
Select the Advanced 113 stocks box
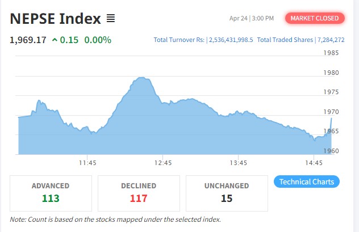[x=51, y=192]
